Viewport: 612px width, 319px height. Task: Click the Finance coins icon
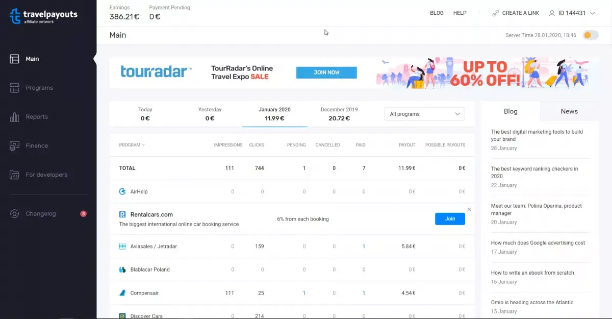pos(15,146)
